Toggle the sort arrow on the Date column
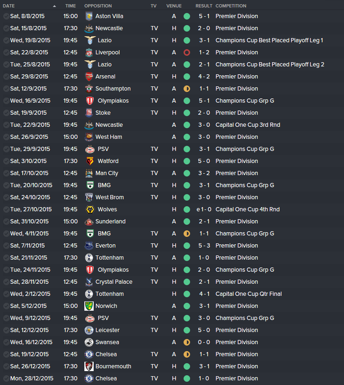The height and width of the screenshot is (385, 344). 54,6
